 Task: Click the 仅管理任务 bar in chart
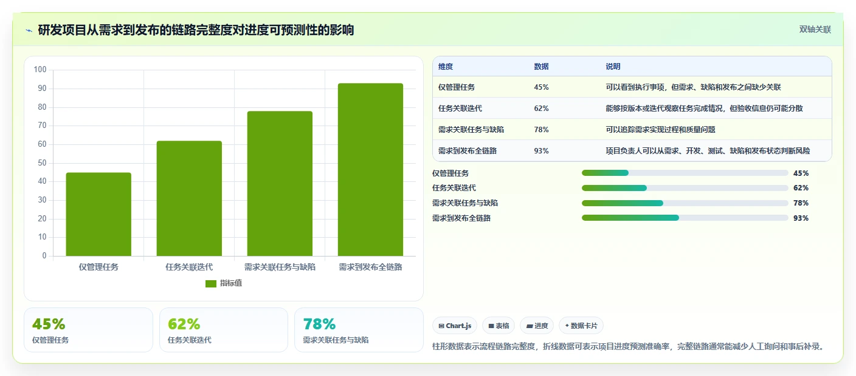(x=98, y=214)
